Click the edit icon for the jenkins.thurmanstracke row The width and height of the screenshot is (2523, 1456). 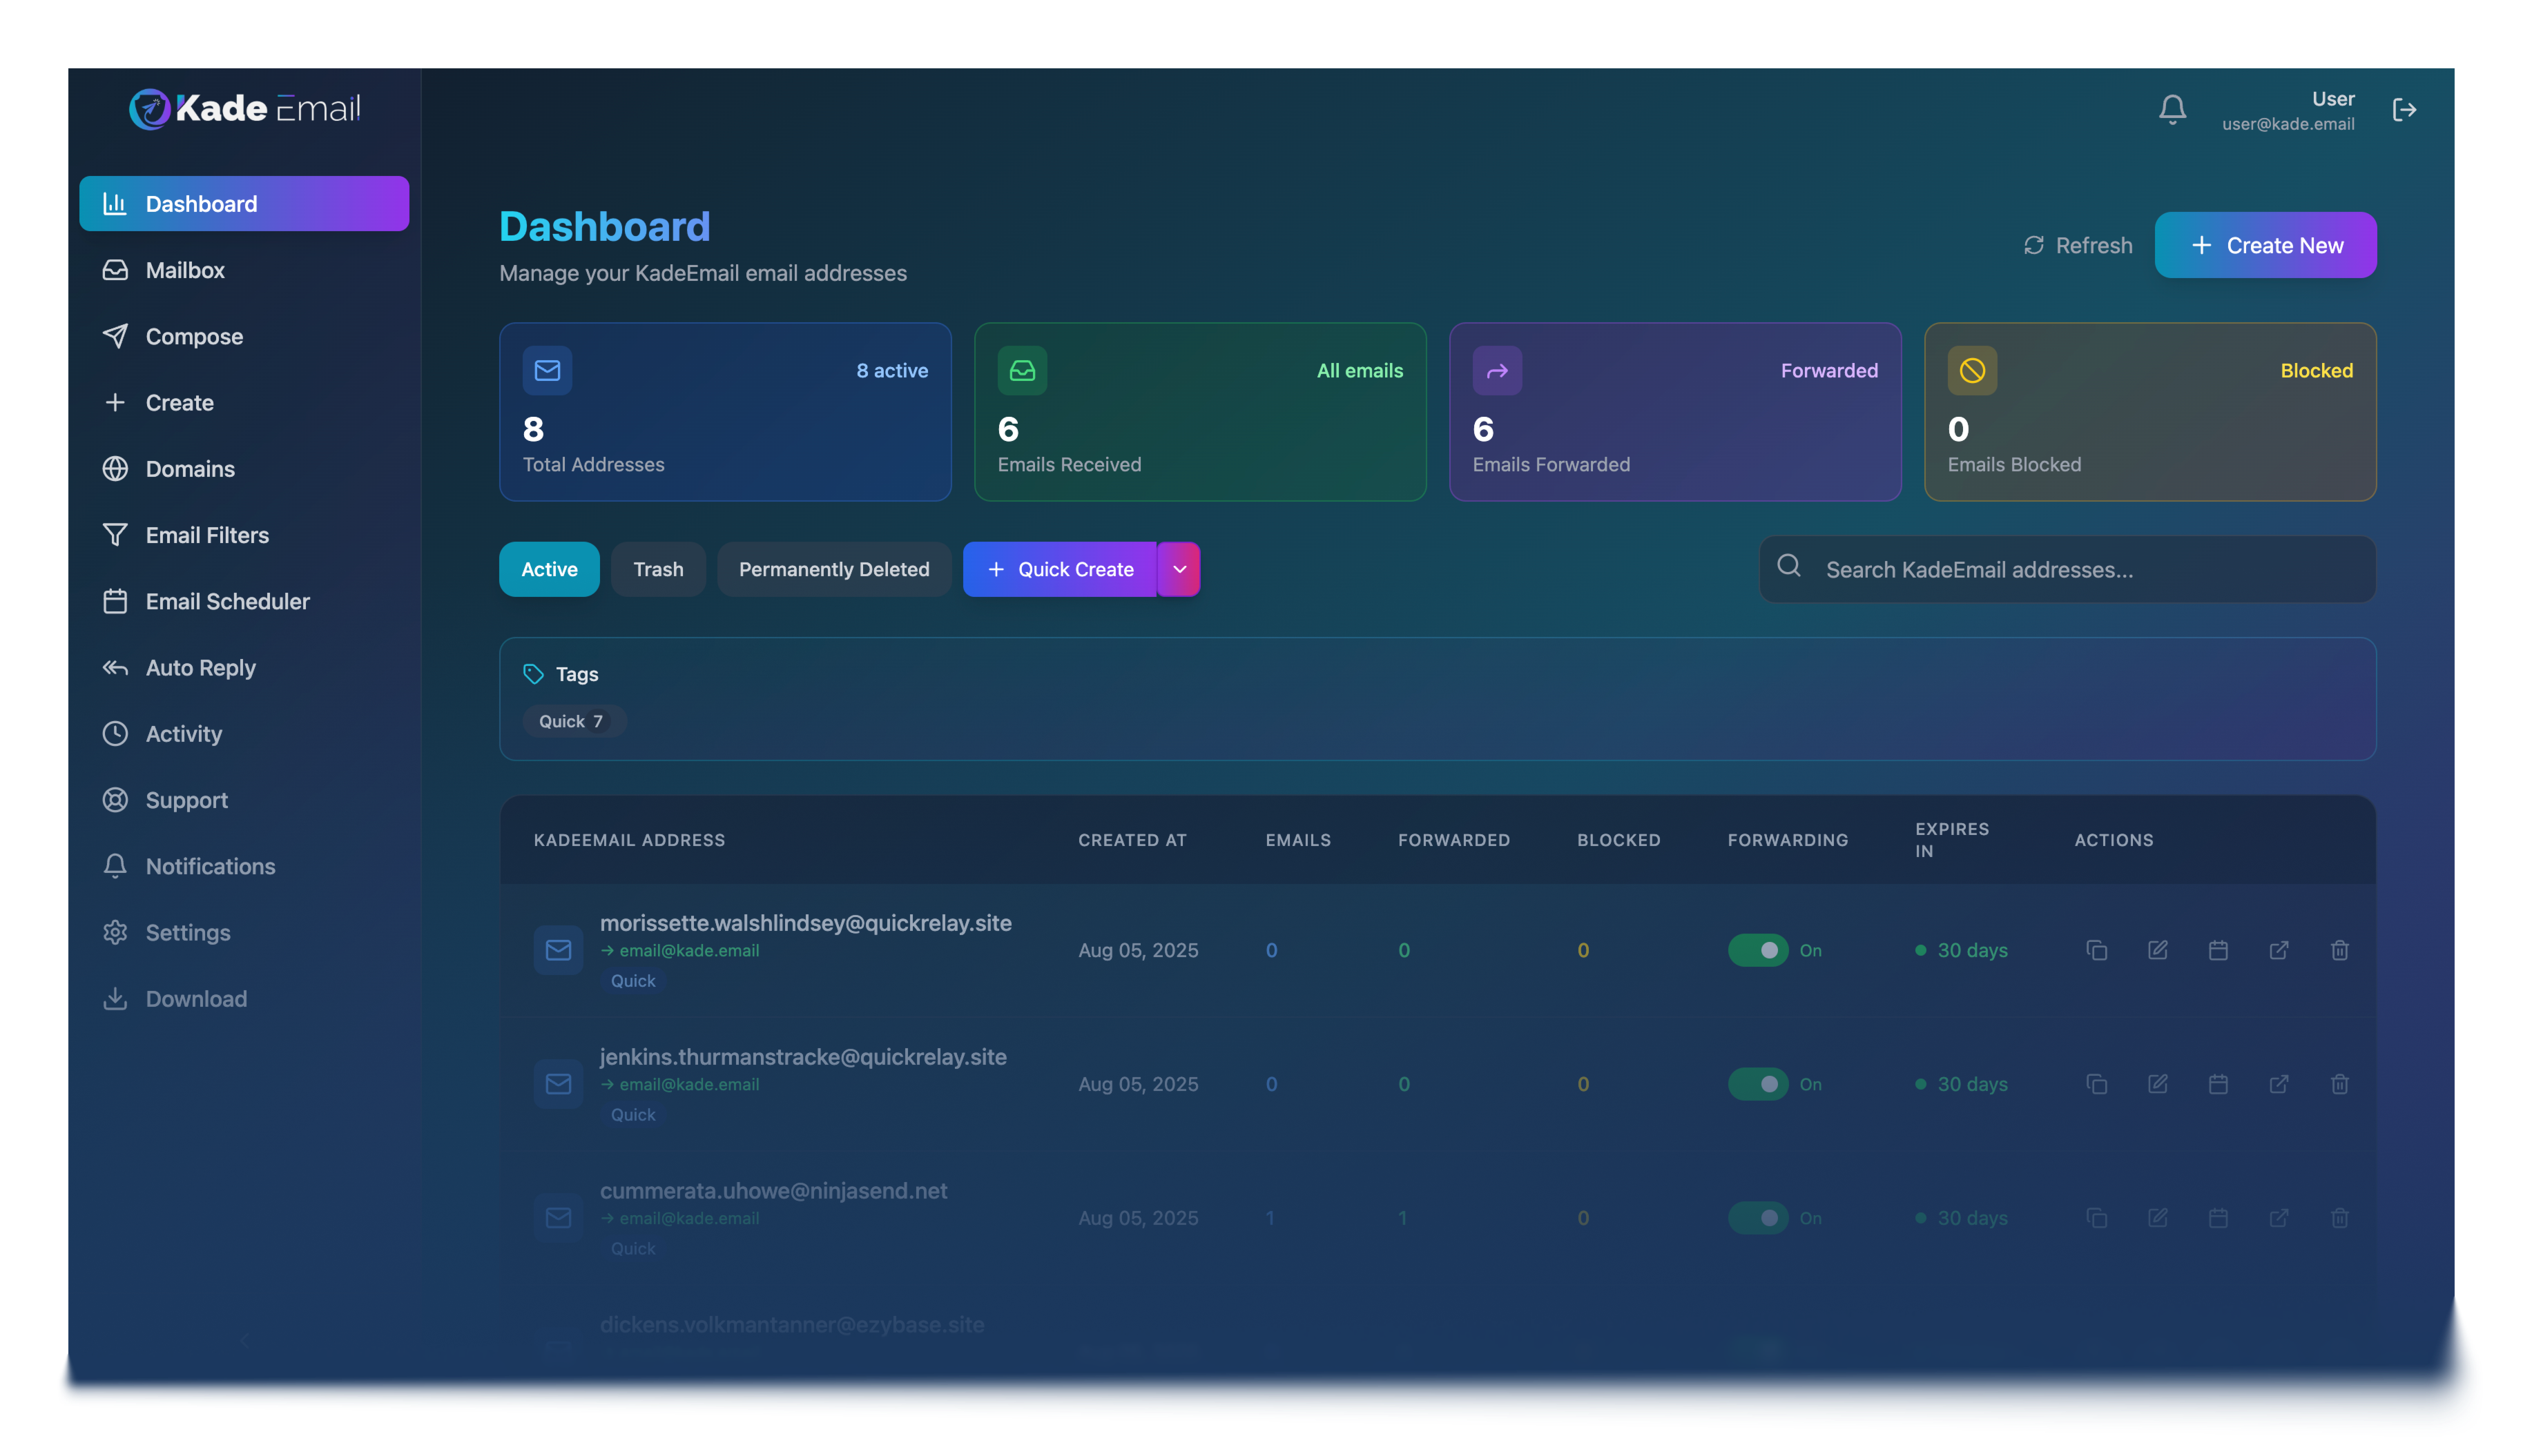coord(2158,1084)
